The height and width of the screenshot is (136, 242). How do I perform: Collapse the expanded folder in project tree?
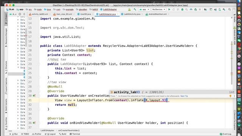18,68
